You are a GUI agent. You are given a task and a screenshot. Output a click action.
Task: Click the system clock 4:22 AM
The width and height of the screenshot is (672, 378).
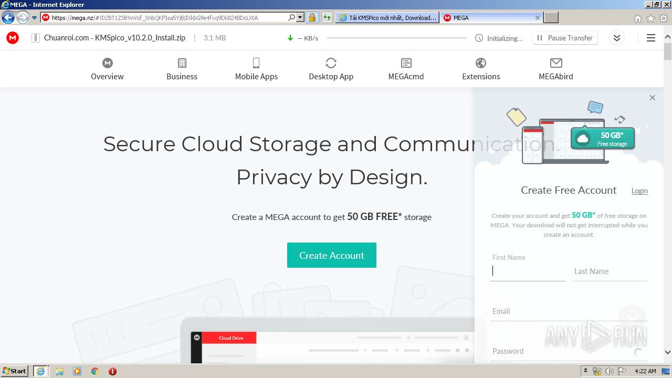(x=645, y=371)
